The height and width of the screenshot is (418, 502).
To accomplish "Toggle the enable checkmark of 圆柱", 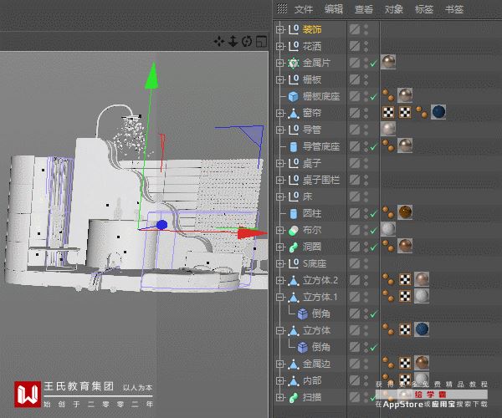I will pyautogui.click(x=373, y=214).
